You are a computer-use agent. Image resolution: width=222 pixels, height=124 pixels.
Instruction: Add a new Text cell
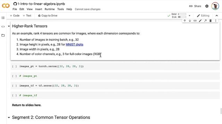click(27, 15)
